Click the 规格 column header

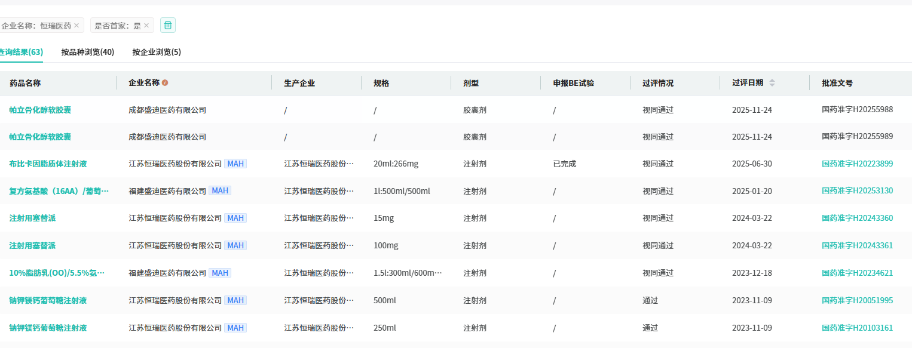pyautogui.click(x=381, y=83)
